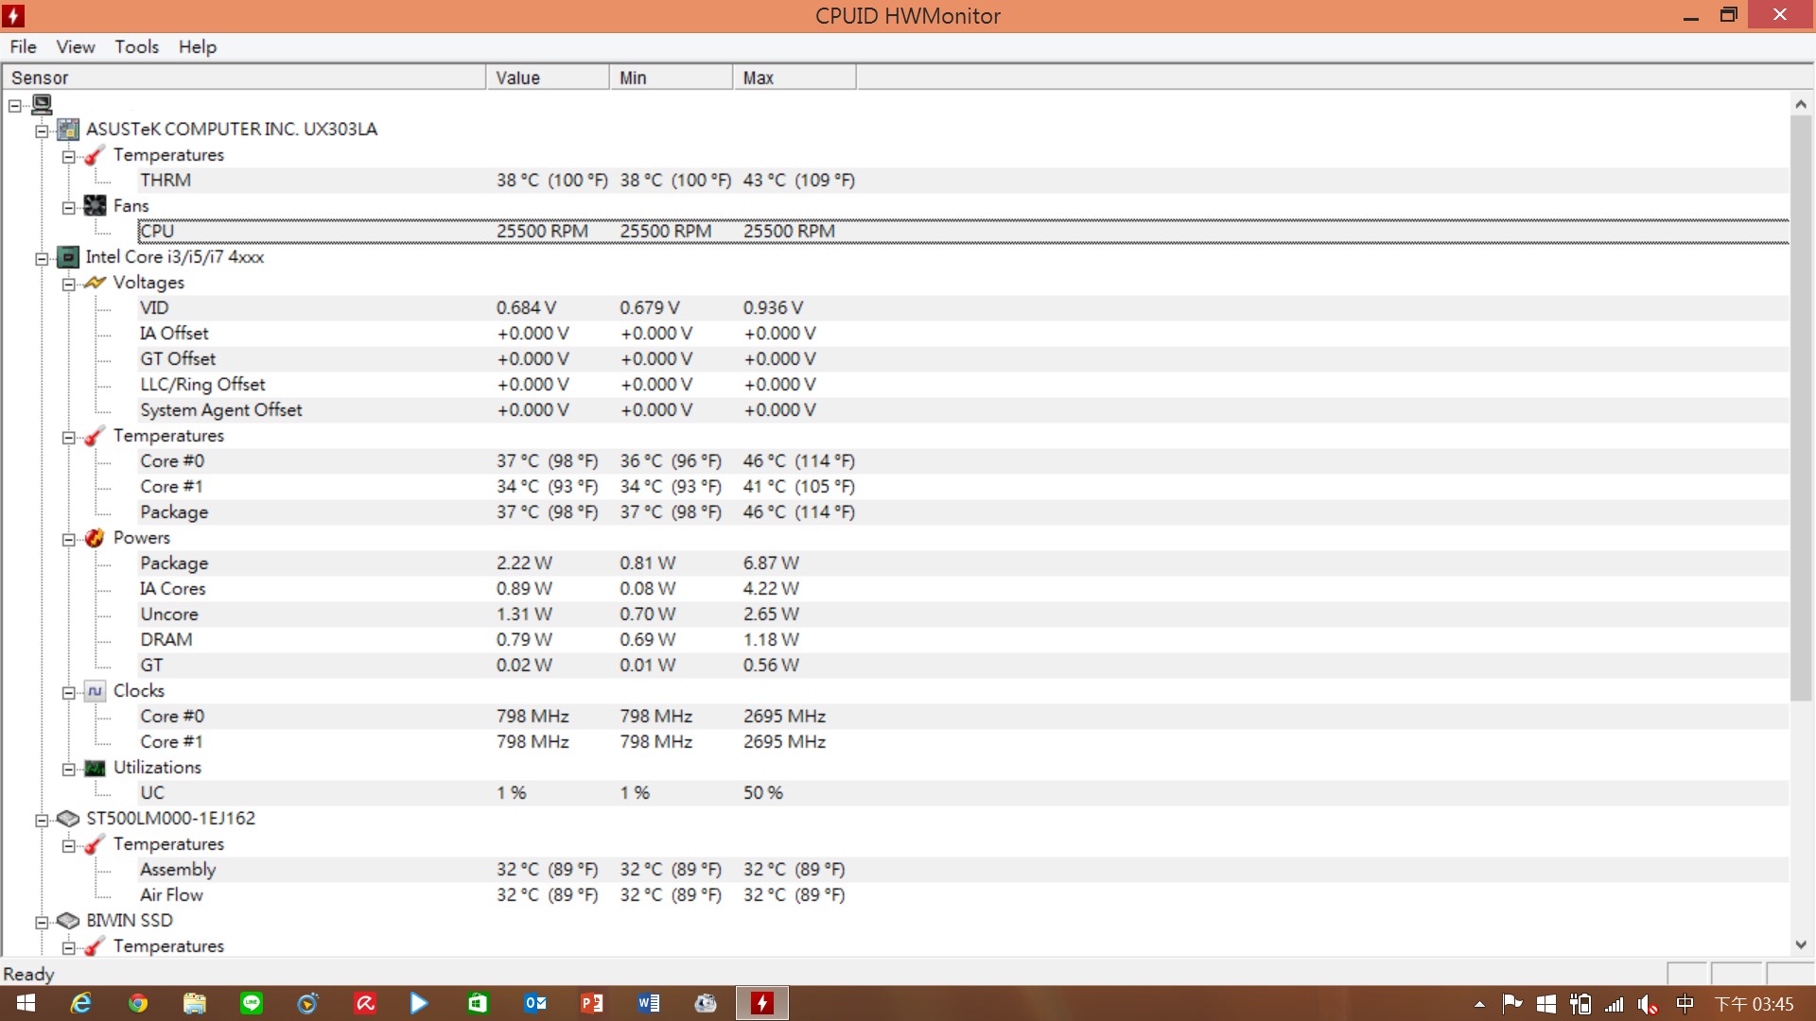Select the DRAM power row
Image resolution: width=1816 pixels, height=1021 pixels.
(x=963, y=639)
